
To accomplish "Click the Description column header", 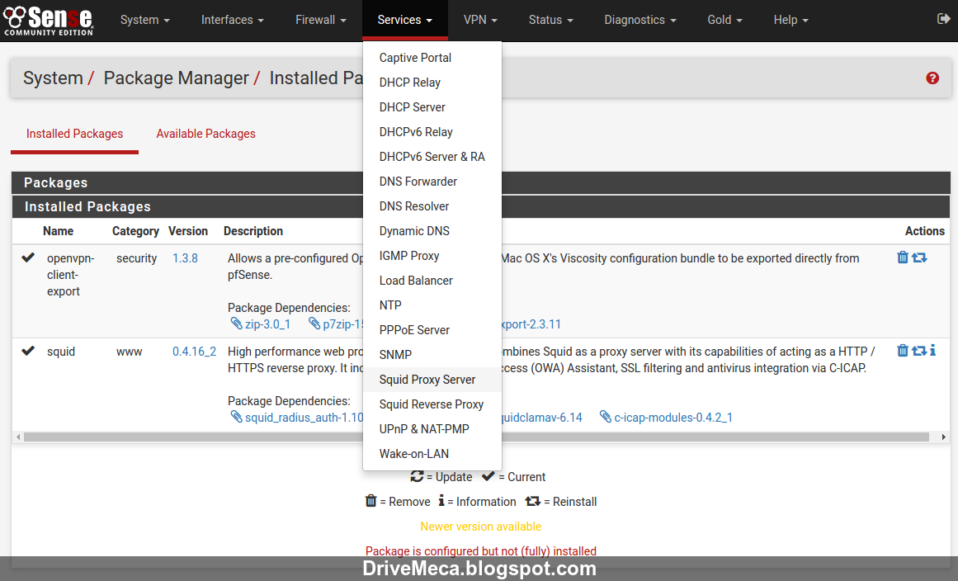I will [253, 231].
